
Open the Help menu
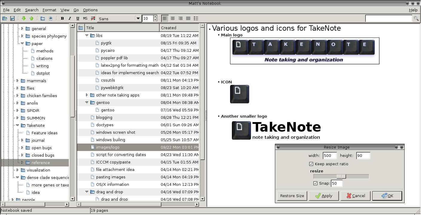point(413,10)
